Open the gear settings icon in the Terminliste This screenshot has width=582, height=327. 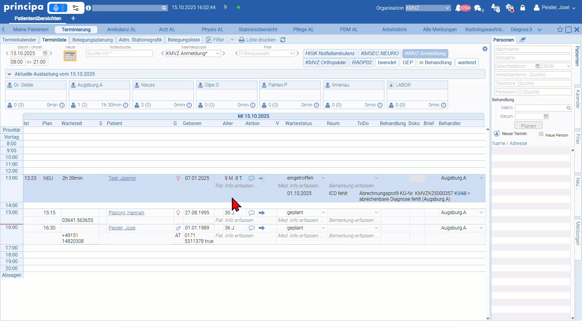point(485,49)
